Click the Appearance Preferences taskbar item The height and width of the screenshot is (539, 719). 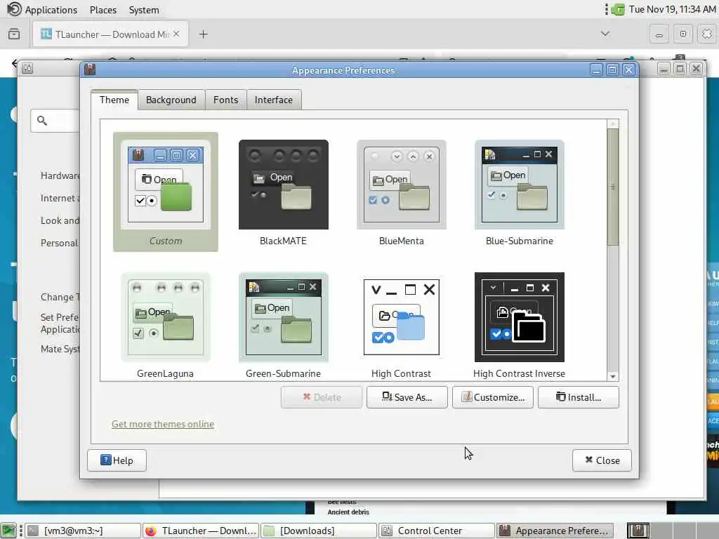click(555, 531)
